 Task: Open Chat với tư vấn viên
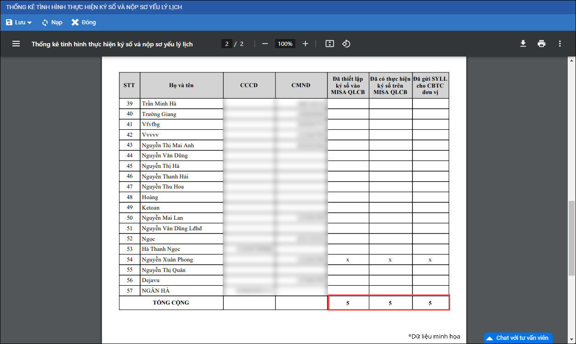point(518,338)
